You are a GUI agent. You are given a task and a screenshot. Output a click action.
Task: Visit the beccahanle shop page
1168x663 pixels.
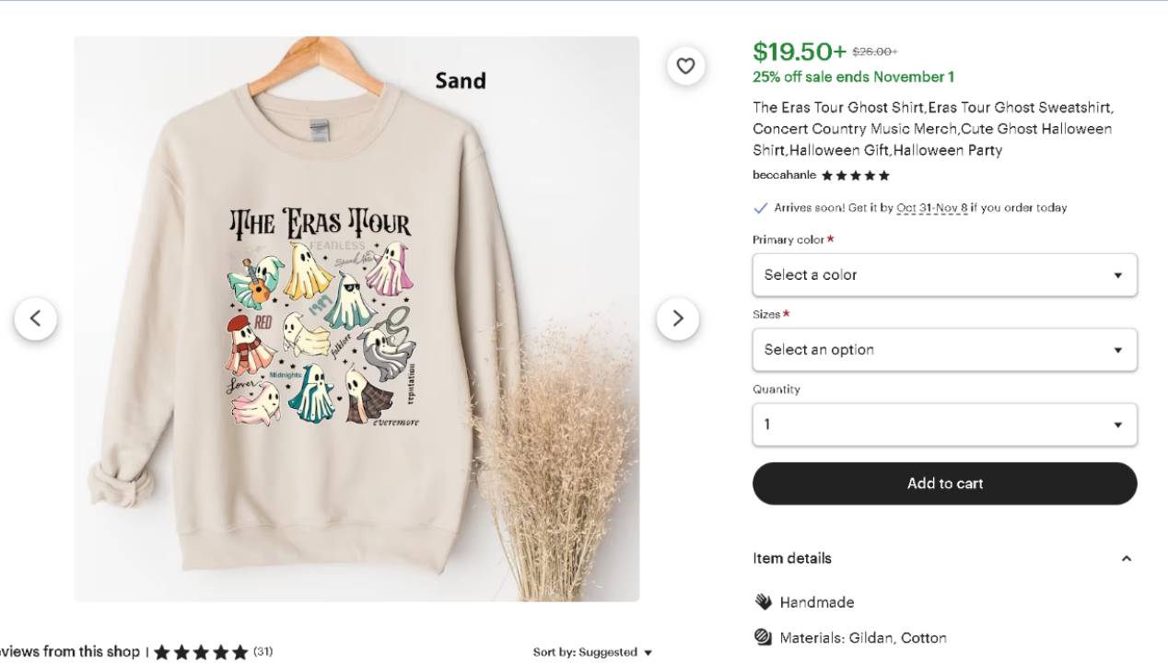tap(784, 175)
